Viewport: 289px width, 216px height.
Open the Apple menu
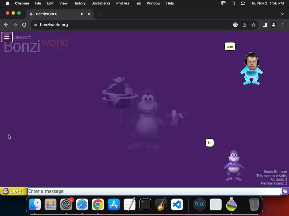[x=7, y=3]
